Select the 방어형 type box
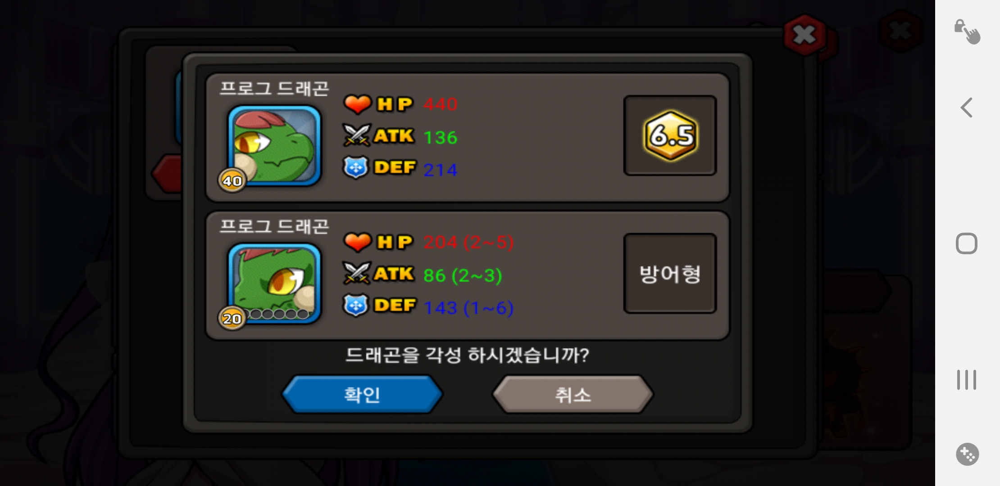This screenshot has height=486, width=1000. [670, 273]
